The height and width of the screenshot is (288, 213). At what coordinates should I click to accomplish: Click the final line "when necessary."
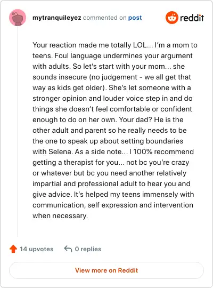point(60,216)
